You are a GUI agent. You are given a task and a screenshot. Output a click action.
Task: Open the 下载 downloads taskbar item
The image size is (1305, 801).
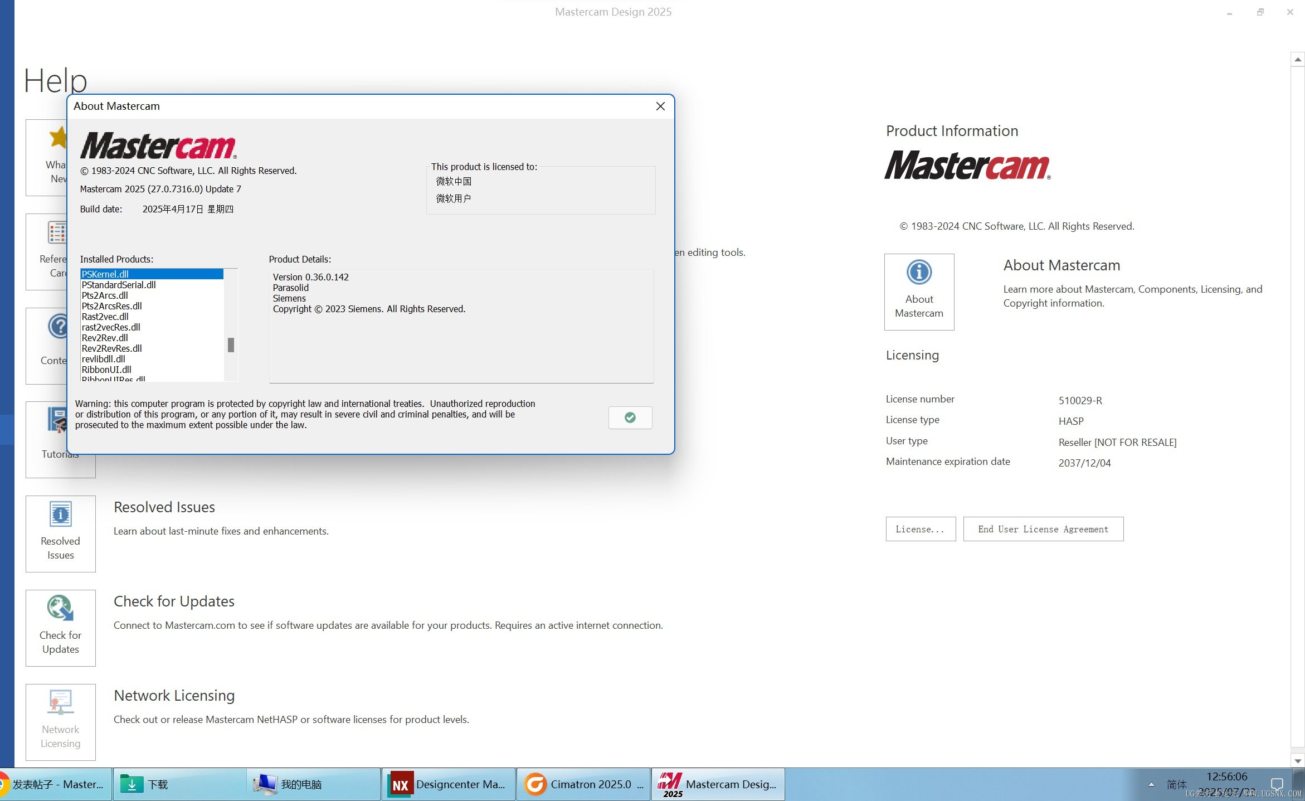pyautogui.click(x=179, y=784)
